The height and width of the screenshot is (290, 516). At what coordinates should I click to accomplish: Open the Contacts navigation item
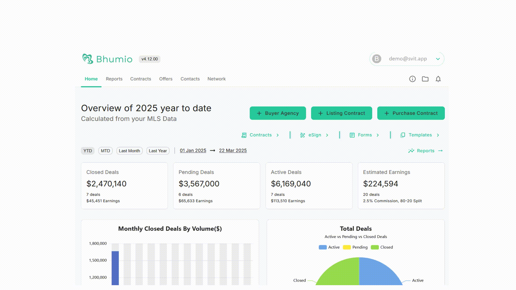coord(190,79)
